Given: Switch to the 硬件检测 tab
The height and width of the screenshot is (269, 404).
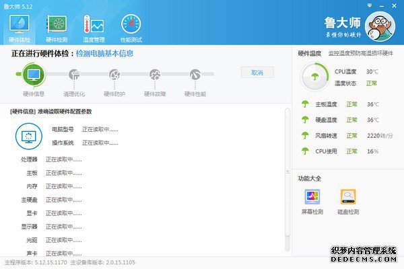Looking at the screenshot, I should [57, 28].
